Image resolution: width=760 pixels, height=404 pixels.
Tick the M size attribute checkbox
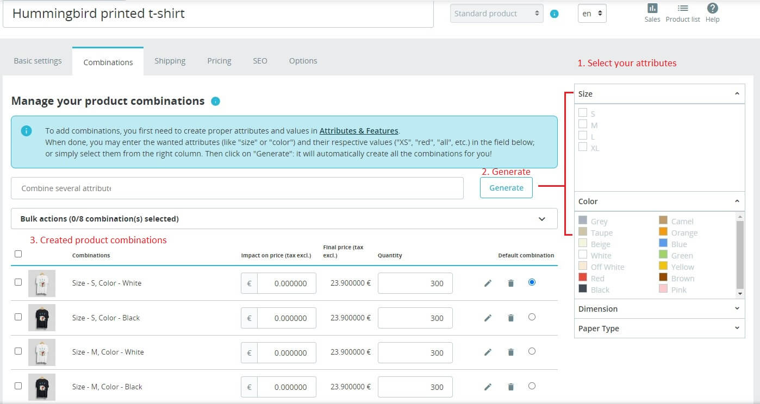point(583,124)
